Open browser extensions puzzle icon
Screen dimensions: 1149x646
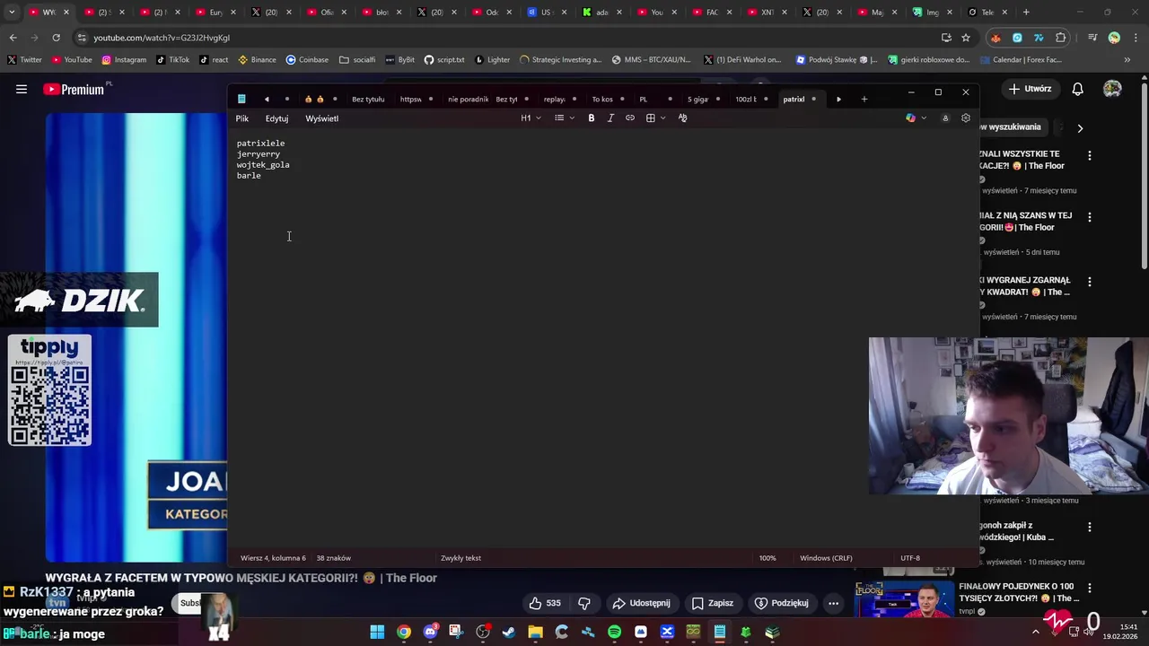pyautogui.click(x=1061, y=38)
